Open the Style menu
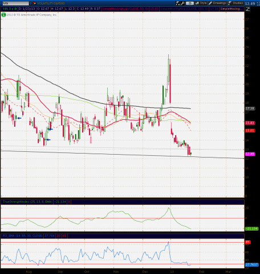The height and width of the screenshot is (274, 260). point(201,3)
